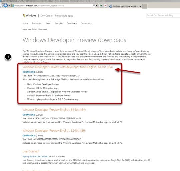Click heading Windows Developer Preview English, 32-bit
Viewport: 180px width, 171px height.
[x=54, y=130]
